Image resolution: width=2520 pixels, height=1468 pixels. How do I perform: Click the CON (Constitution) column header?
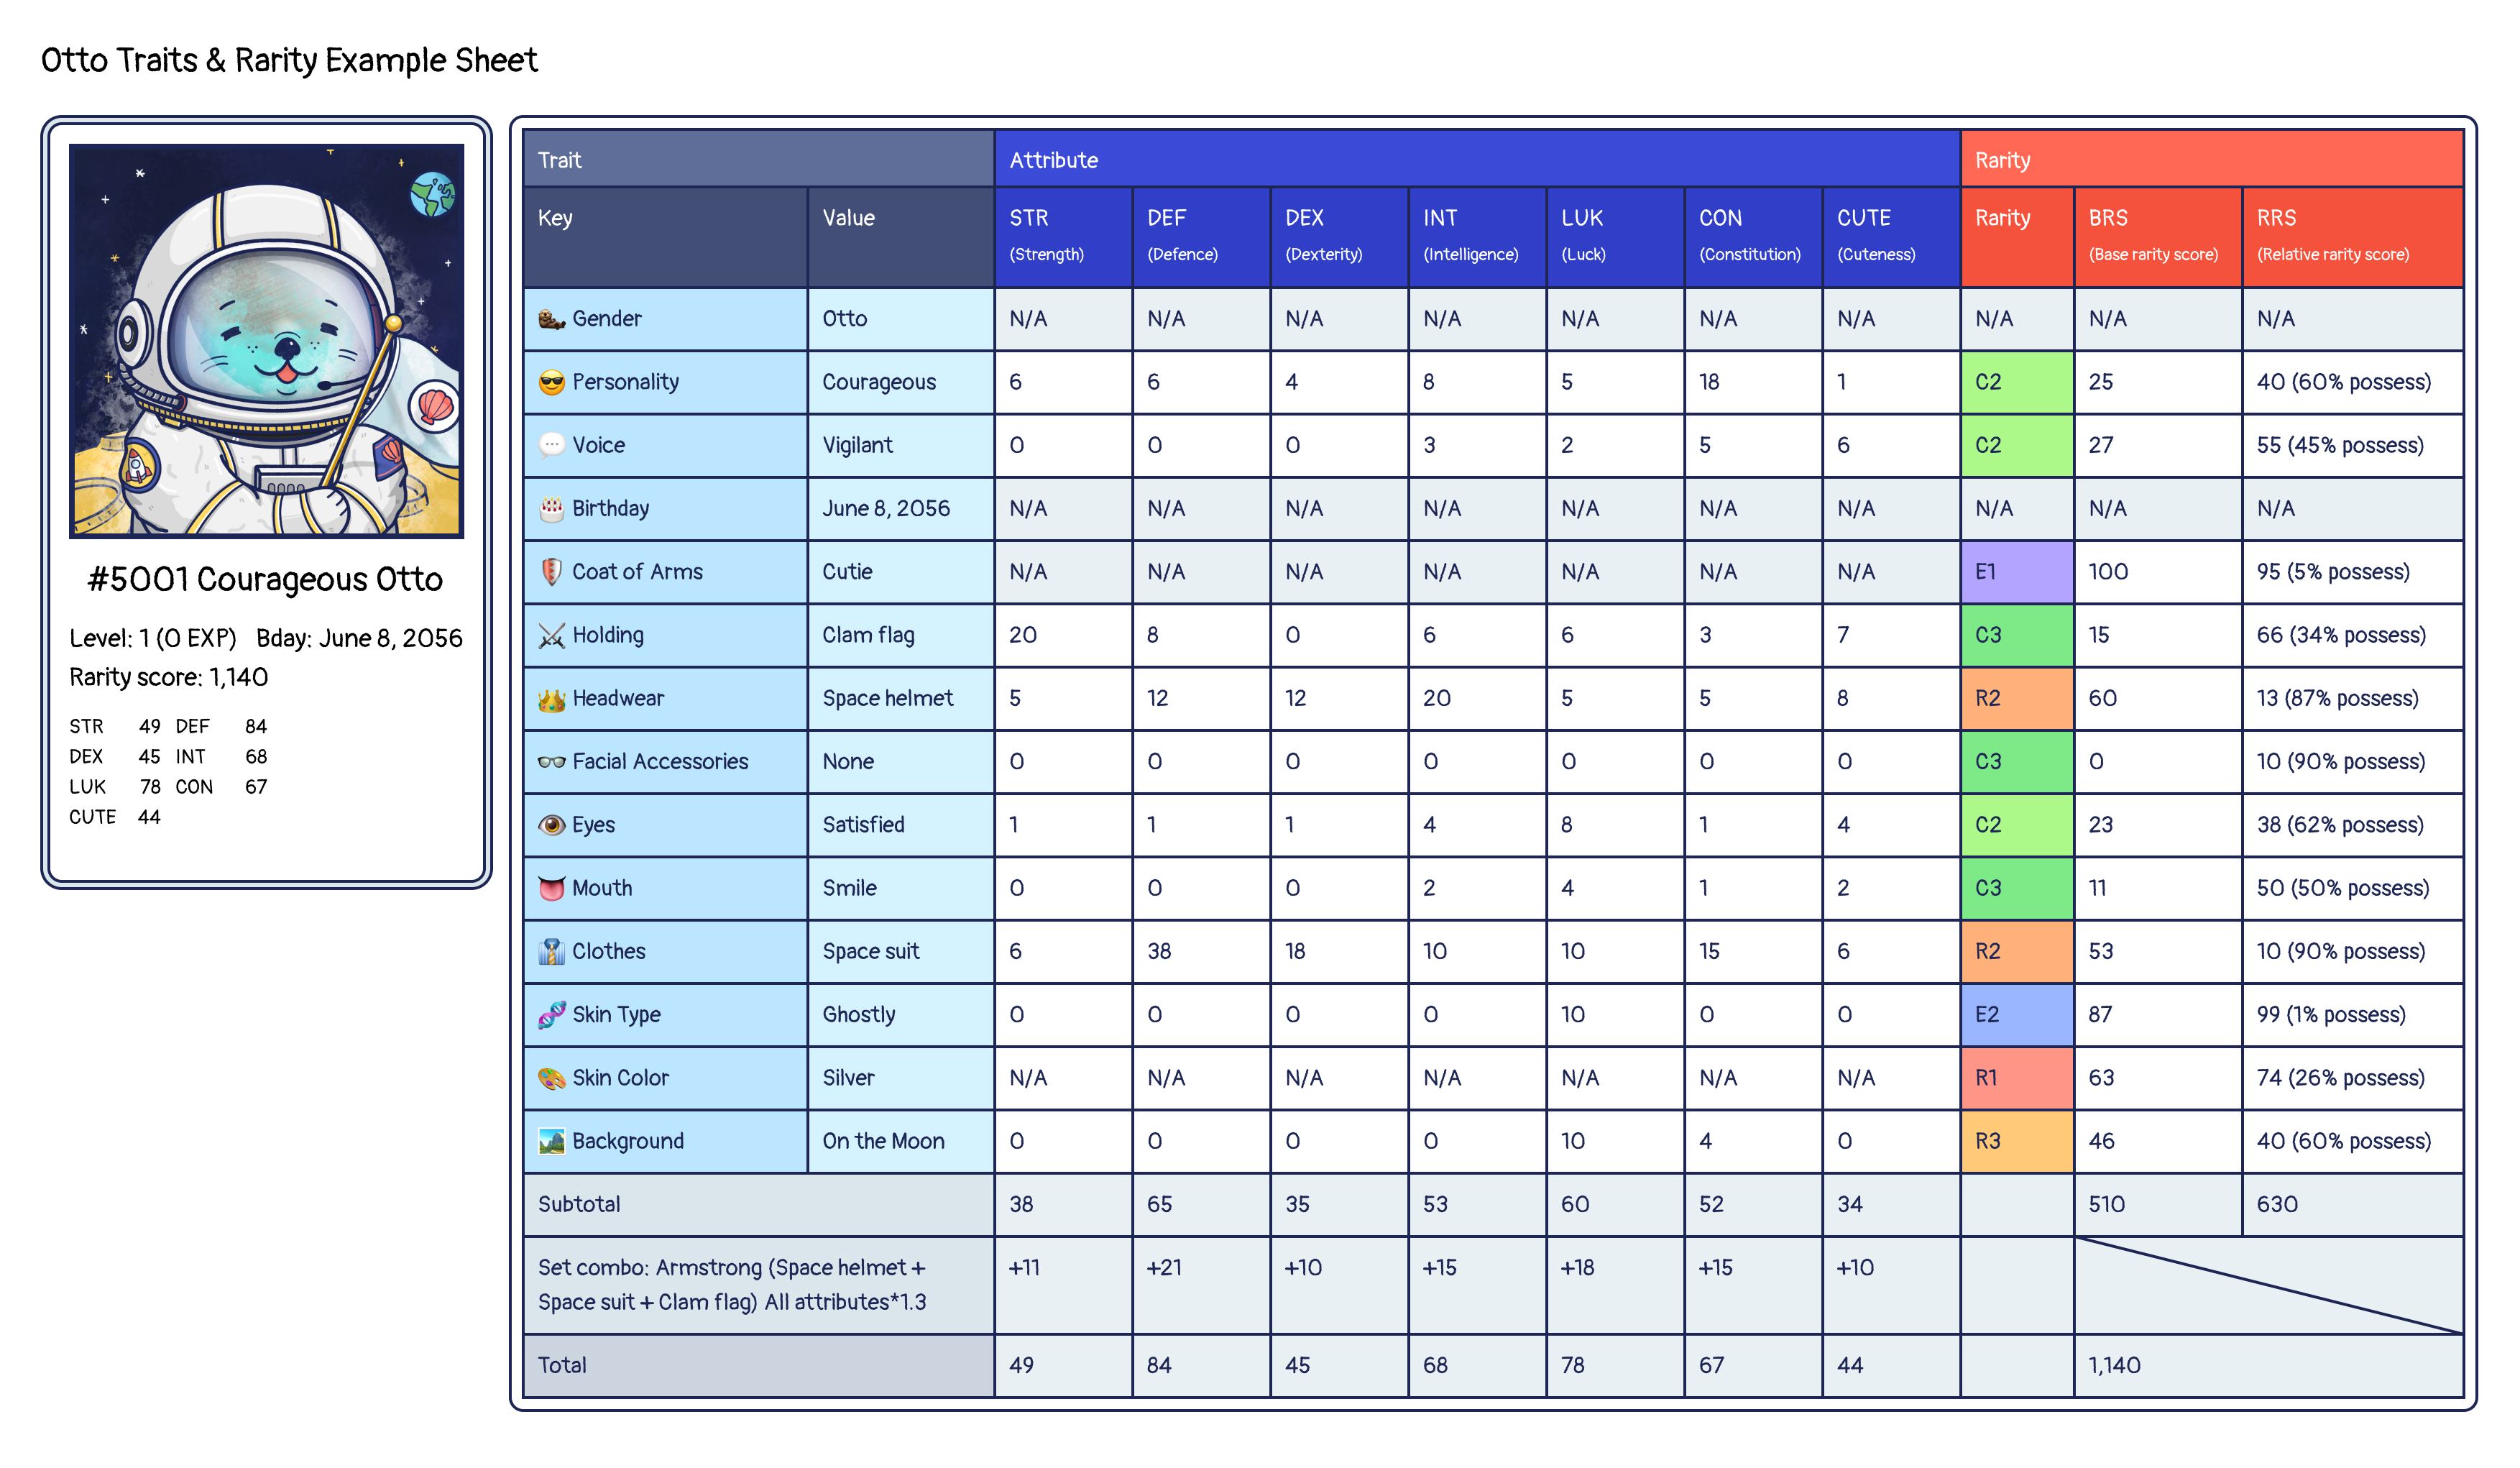(x=1753, y=237)
